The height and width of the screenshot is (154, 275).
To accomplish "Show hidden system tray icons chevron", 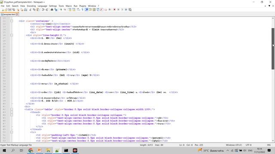I will point(227,150).
